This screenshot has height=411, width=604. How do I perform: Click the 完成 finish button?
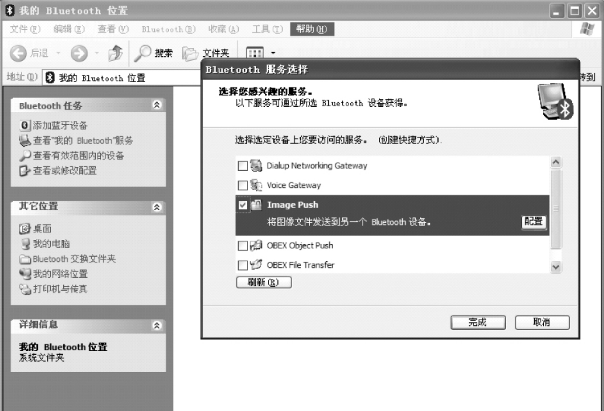pos(478,322)
